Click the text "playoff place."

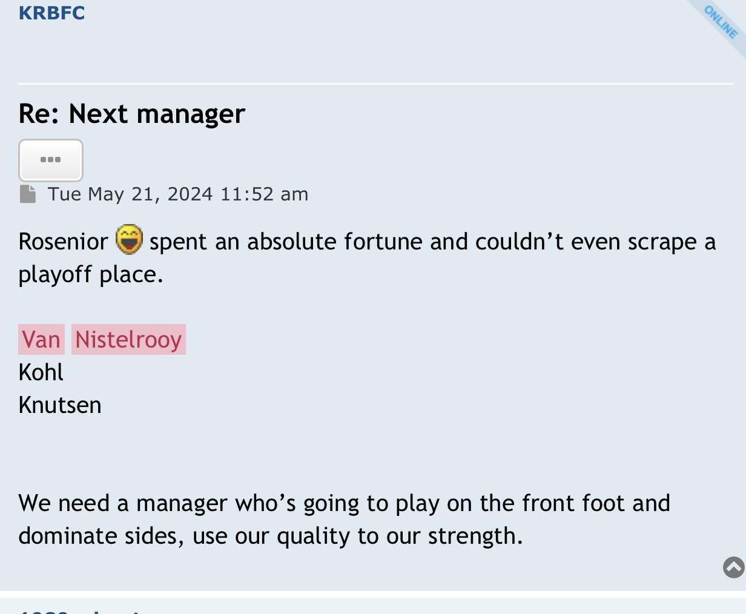tap(91, 274)
